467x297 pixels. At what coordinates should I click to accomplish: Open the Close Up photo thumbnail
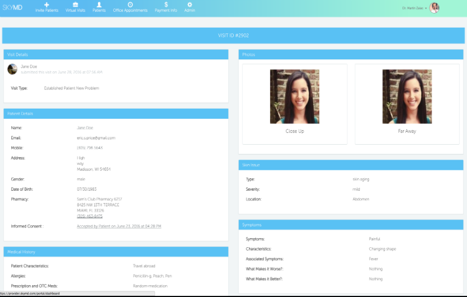(294, 96)
